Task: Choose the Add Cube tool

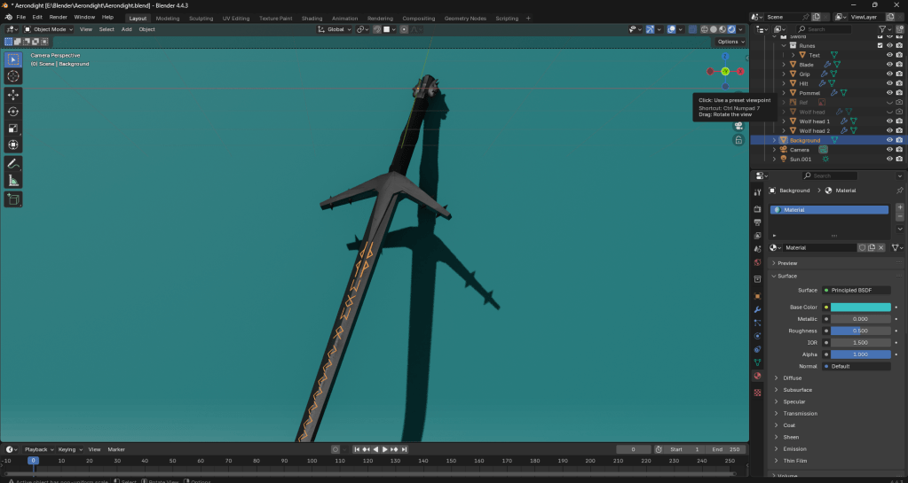Action: [13, 199]
